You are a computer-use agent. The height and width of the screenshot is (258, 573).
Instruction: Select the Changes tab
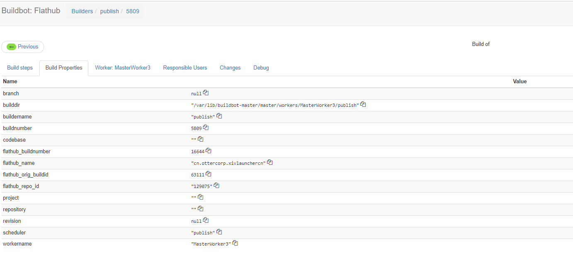coord(230,68)
